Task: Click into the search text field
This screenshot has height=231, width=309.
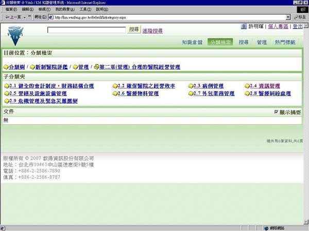Action: coord(87,30)
